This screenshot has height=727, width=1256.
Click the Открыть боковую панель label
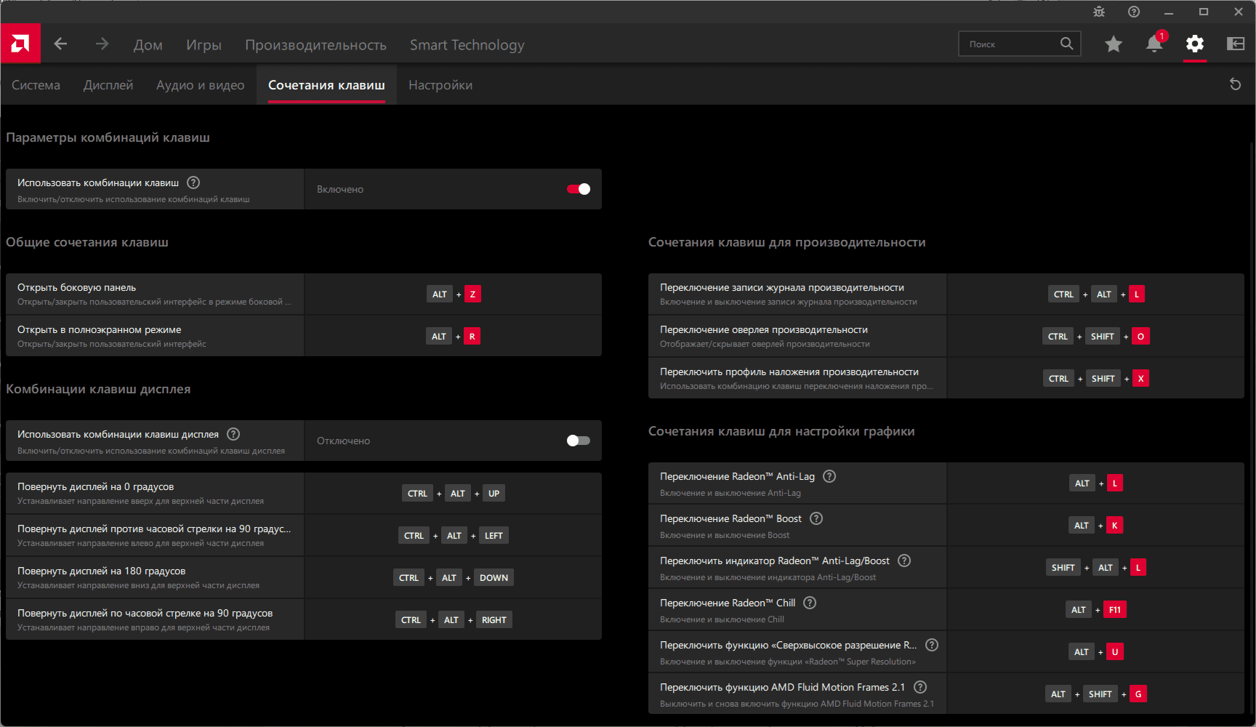77,288
